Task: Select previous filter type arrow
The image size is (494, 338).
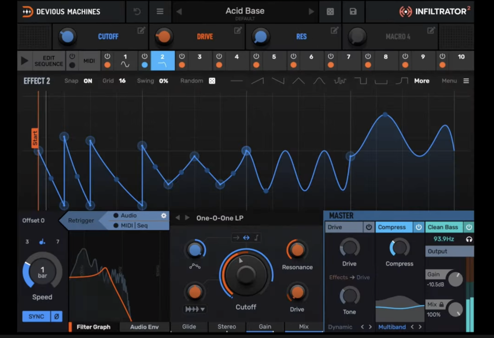Action: [x=178, y=218]
